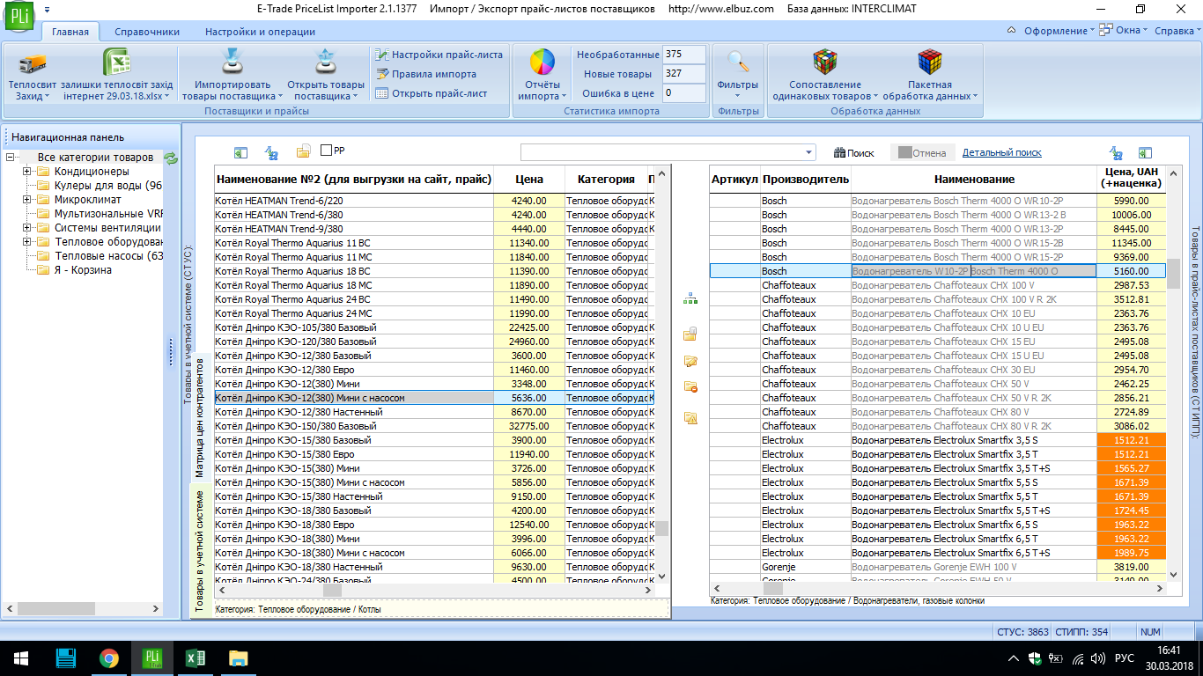
Task: Toggle the PP checkbox
Action: [327, 151]
